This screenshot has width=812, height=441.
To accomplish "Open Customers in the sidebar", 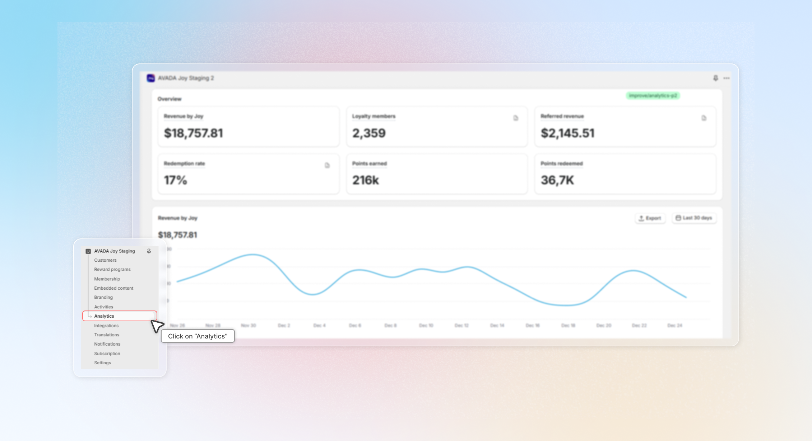I will [x=105, y=260].
